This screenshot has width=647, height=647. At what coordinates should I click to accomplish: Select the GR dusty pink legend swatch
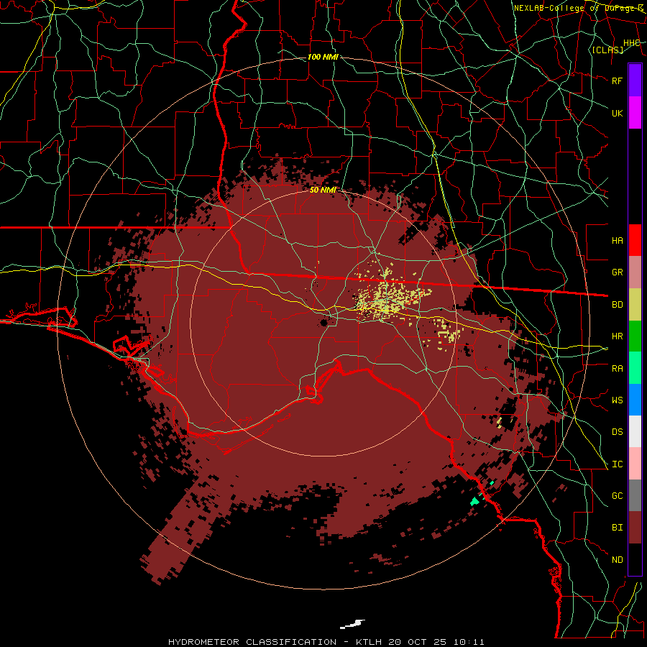(x=635, y=272)
